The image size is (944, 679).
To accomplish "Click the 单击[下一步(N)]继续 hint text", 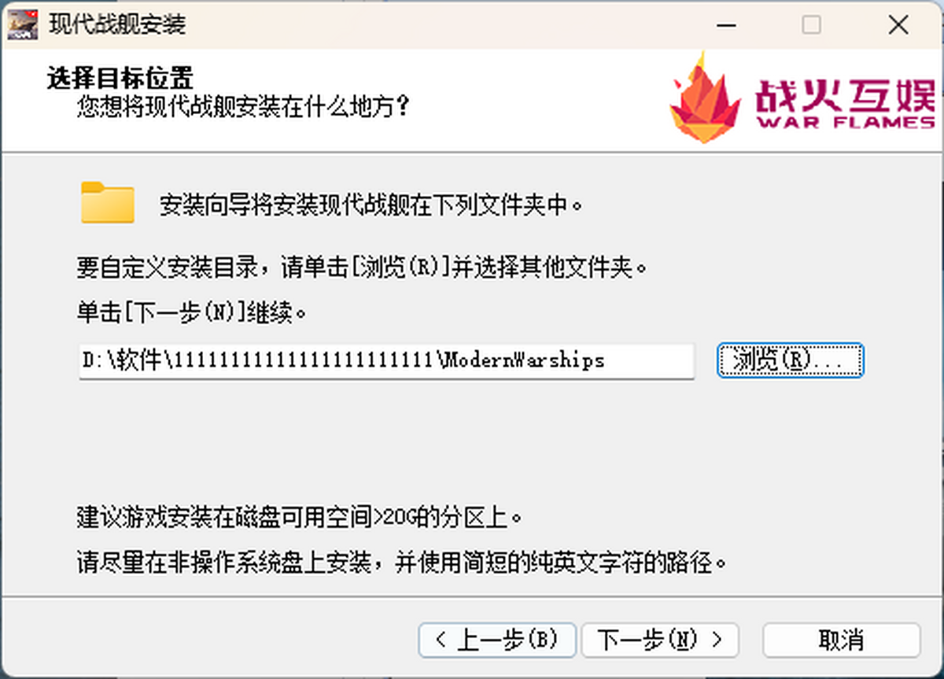I will (192, 313).
